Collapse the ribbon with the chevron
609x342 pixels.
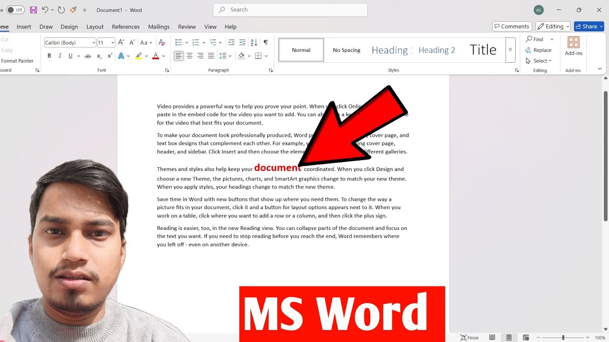600,69
